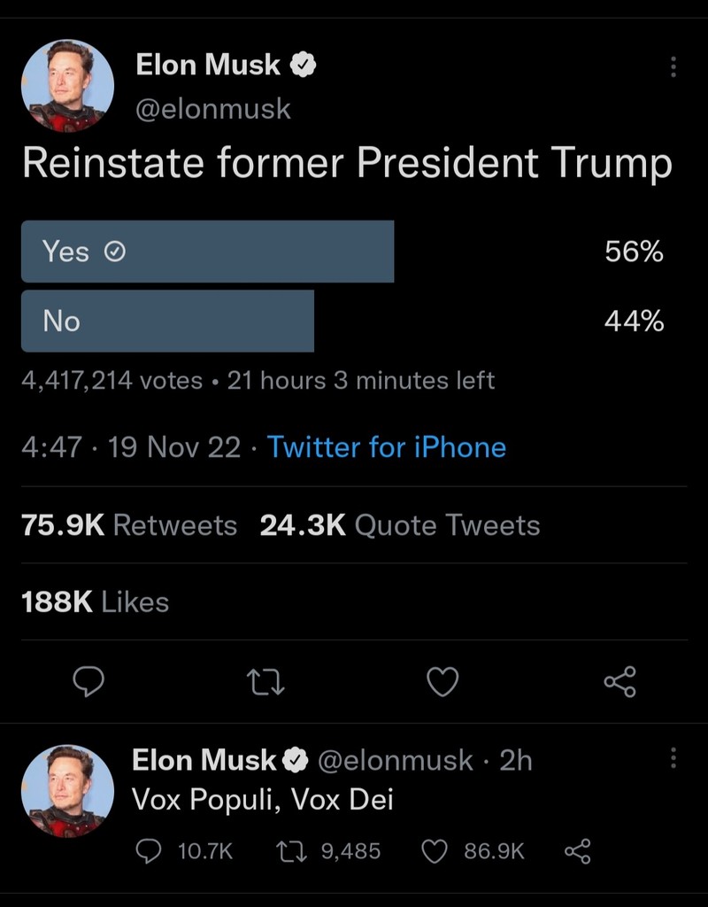Tap the avatar on the reply tweet

67,791
